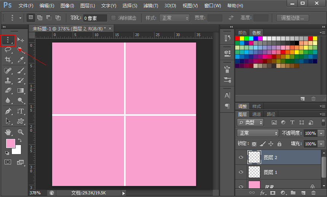Select the Pen tool
The image size is (327, 197).
click(x=8, y=111)
